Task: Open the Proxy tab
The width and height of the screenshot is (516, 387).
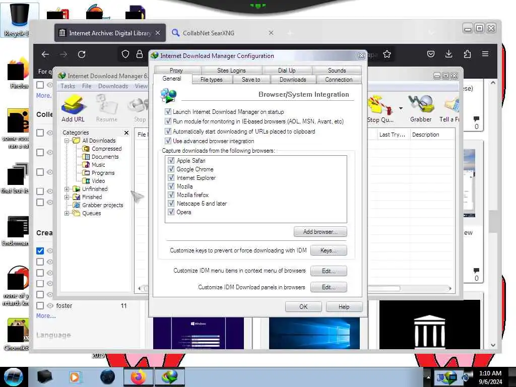Action: coord(176,71)
